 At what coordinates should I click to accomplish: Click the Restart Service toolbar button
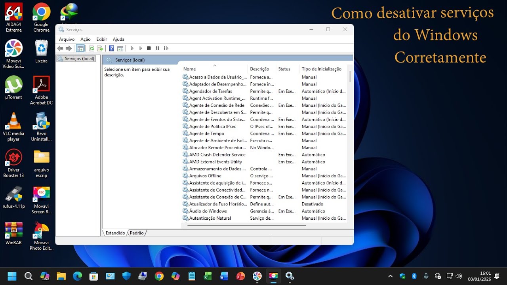(x=166, y=48)
